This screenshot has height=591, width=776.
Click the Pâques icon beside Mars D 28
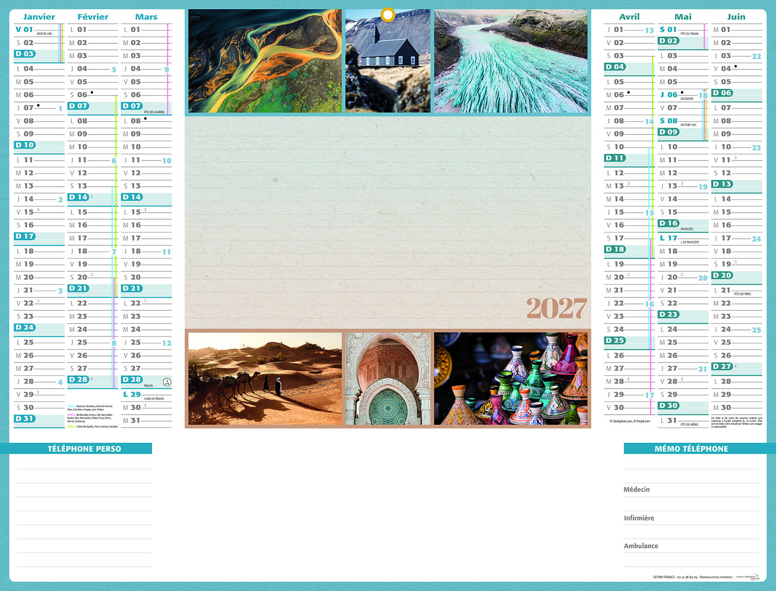click(x=167, y=382)
